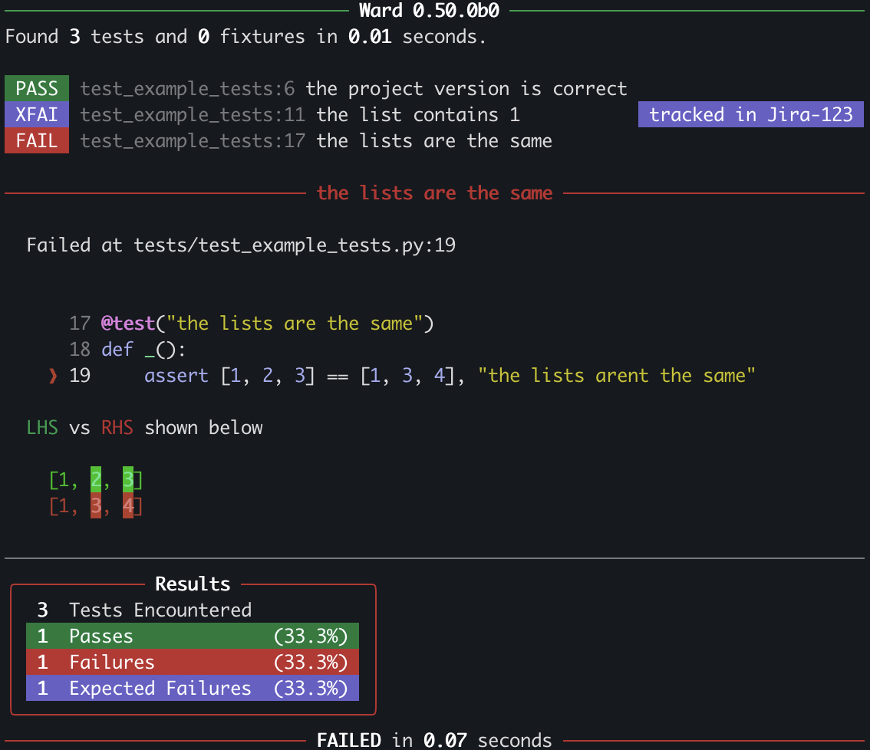870x750 pixels.
Task: Click the 'FAILED in 0.07 seconds' footer
Action: (x=434, y=740)
